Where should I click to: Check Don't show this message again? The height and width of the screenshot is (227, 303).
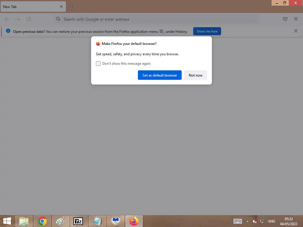point(98,64)
